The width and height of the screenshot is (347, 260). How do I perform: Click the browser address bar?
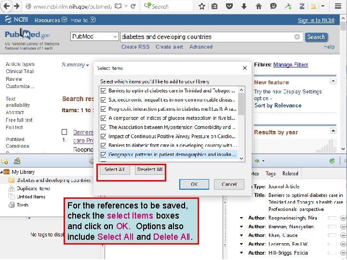click(72, 6)
